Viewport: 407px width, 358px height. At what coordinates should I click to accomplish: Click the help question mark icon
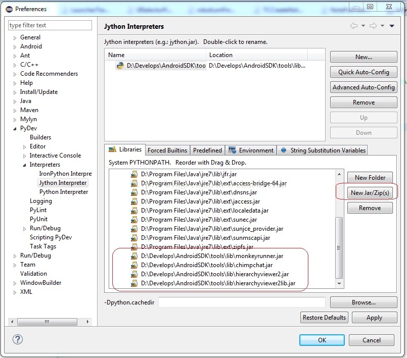(18, 339)
